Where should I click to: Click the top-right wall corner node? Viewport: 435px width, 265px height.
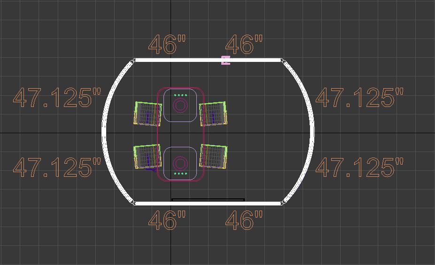(282, 60)
